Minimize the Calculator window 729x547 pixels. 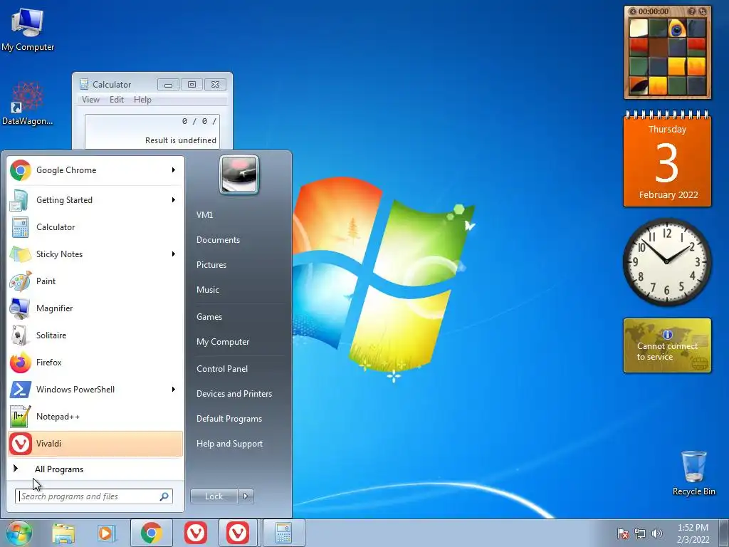(168, 85)
